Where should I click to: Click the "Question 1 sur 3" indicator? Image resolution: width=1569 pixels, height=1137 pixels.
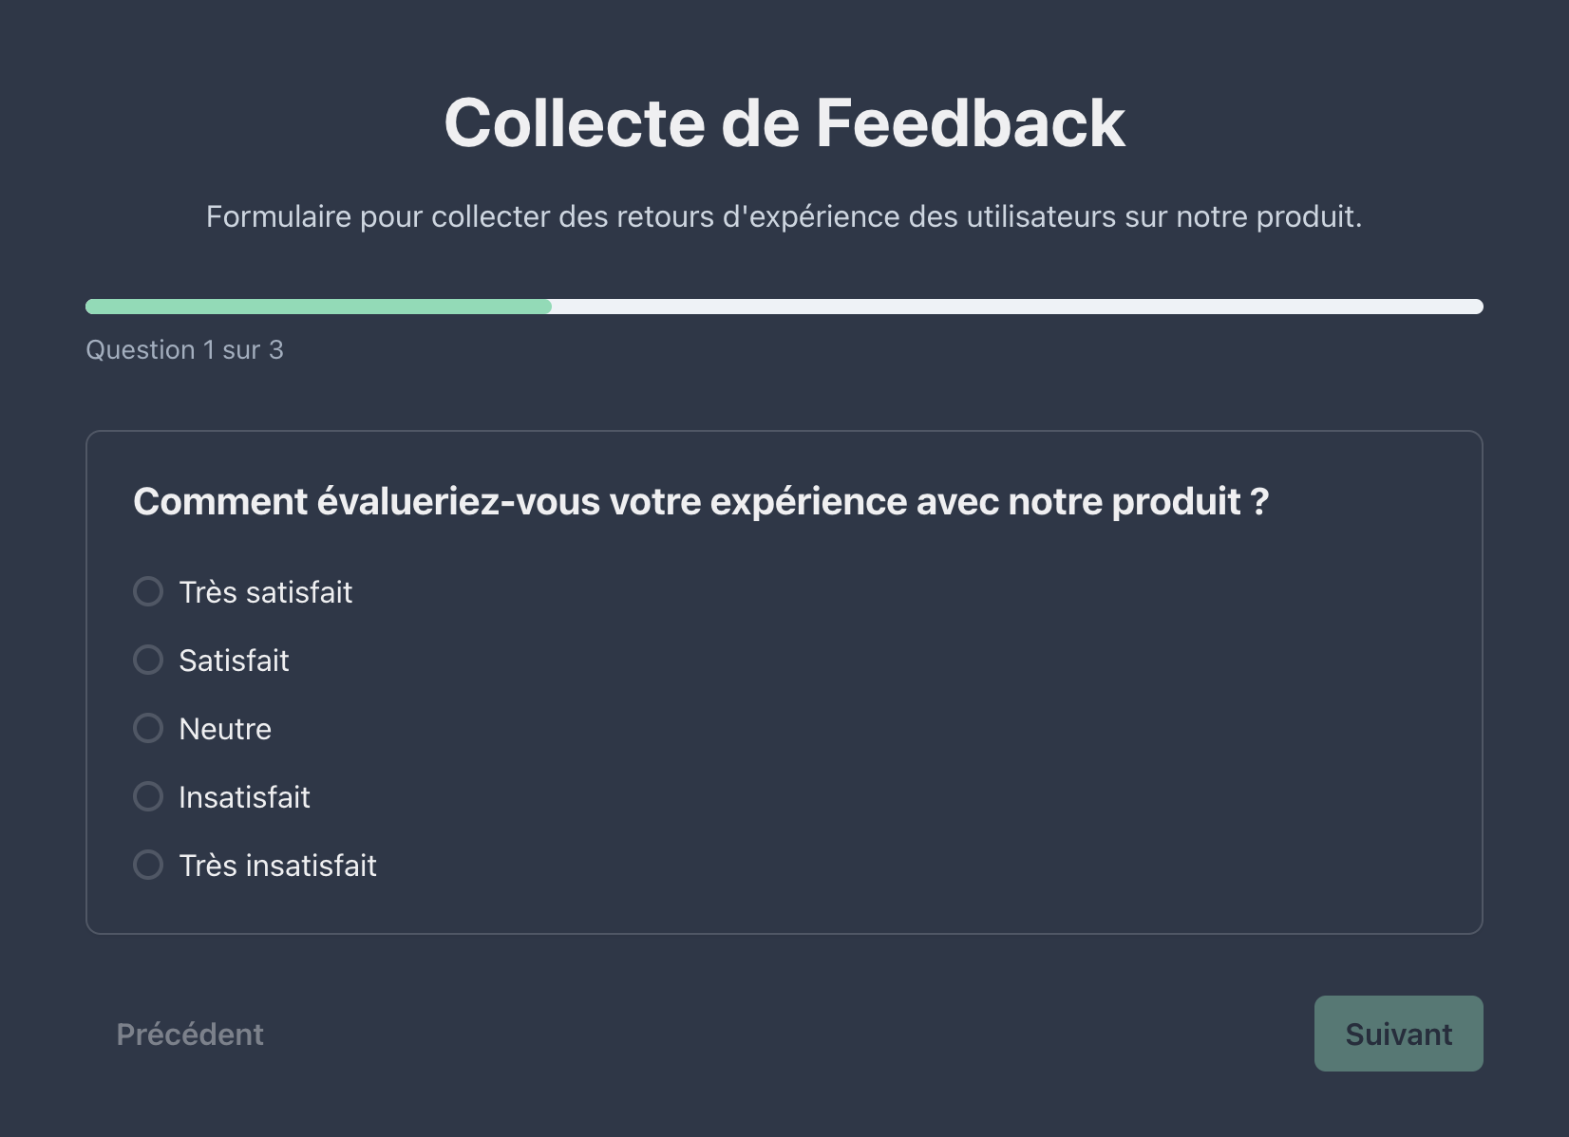(184, 350)
